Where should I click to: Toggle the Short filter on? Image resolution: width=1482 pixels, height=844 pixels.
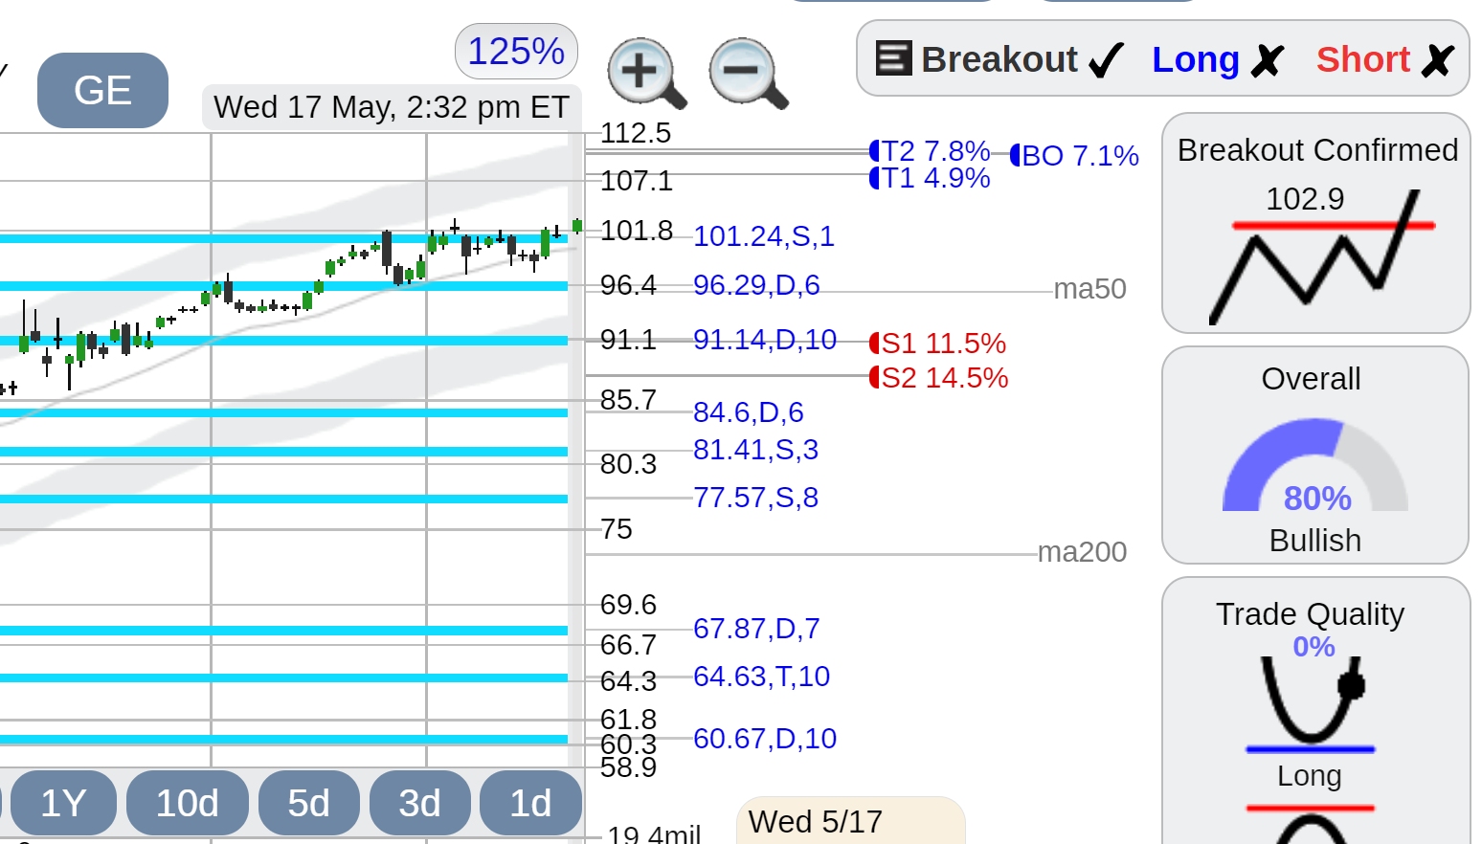pos(1385,59)
